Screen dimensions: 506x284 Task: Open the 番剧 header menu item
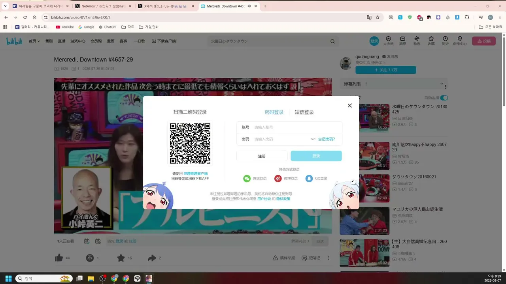tap(49, 41)
